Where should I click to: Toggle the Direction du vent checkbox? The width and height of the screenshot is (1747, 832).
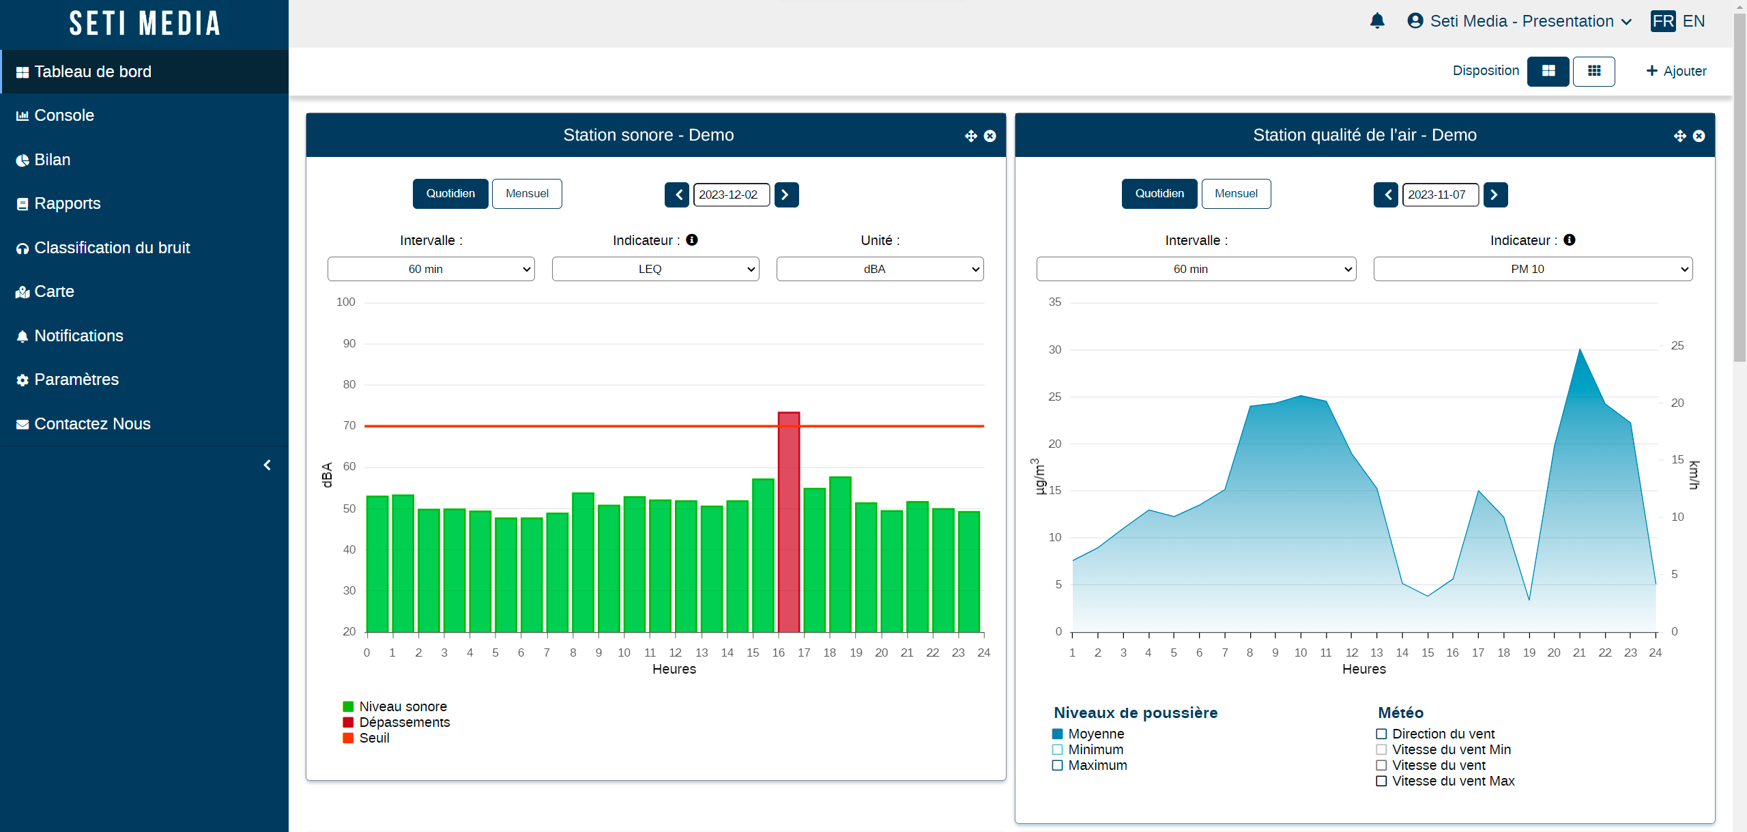pyautogui.click(x=1381, y=734)
